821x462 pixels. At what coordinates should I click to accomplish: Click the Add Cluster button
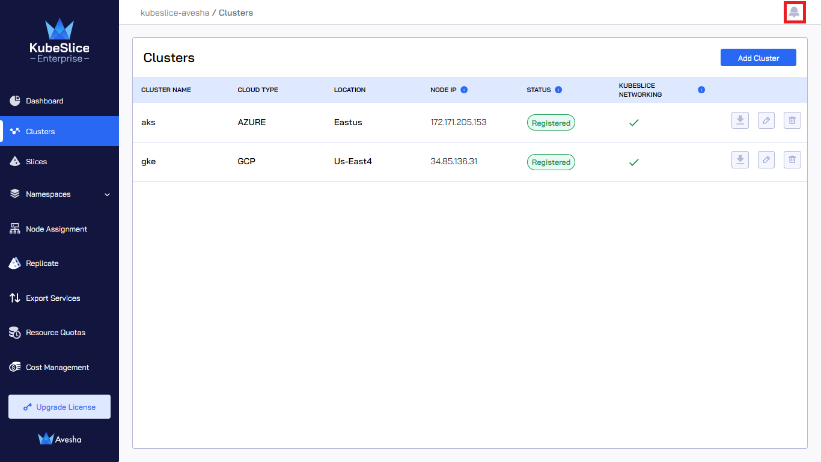(x=758, y=58)
